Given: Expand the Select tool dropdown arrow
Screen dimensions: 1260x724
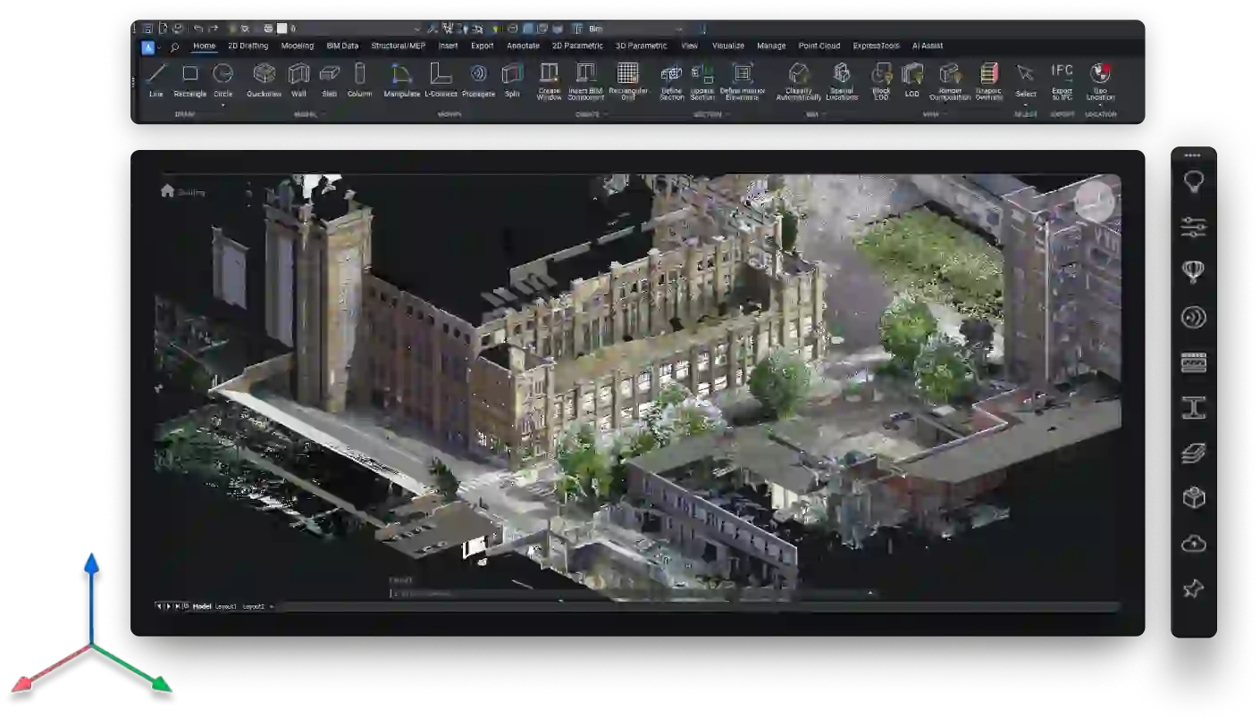Looking at the screenshot, I should (x=1026, y=104).
